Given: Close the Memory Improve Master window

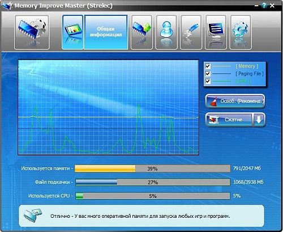Looking at the screenshot, I should pos(272,6).
